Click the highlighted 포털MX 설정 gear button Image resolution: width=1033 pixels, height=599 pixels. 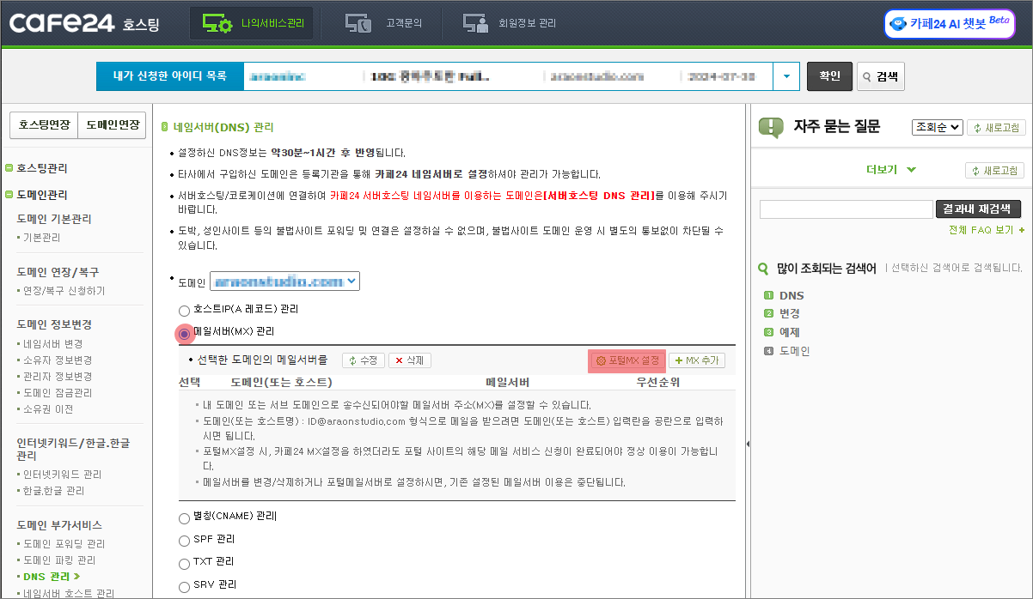627,360
